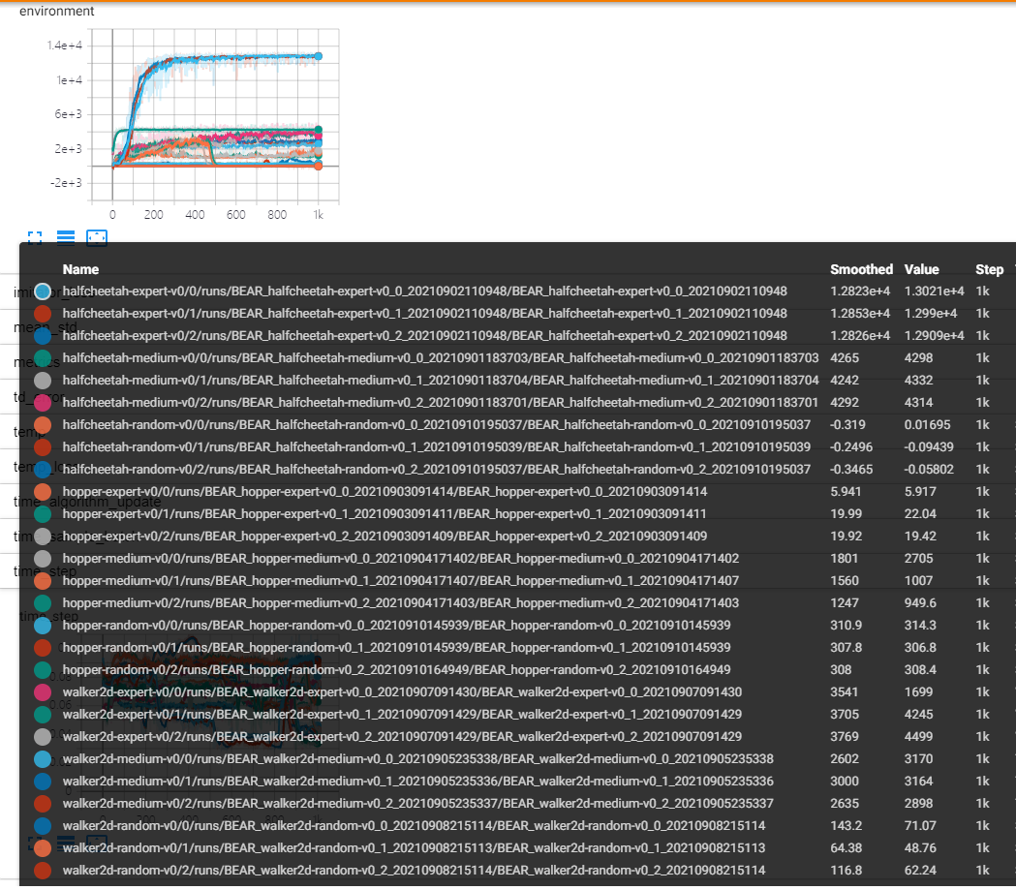Click the blue endpoint marker of the top expert curve
This screenshot has width=1016, height=890.
pos(318,56)
